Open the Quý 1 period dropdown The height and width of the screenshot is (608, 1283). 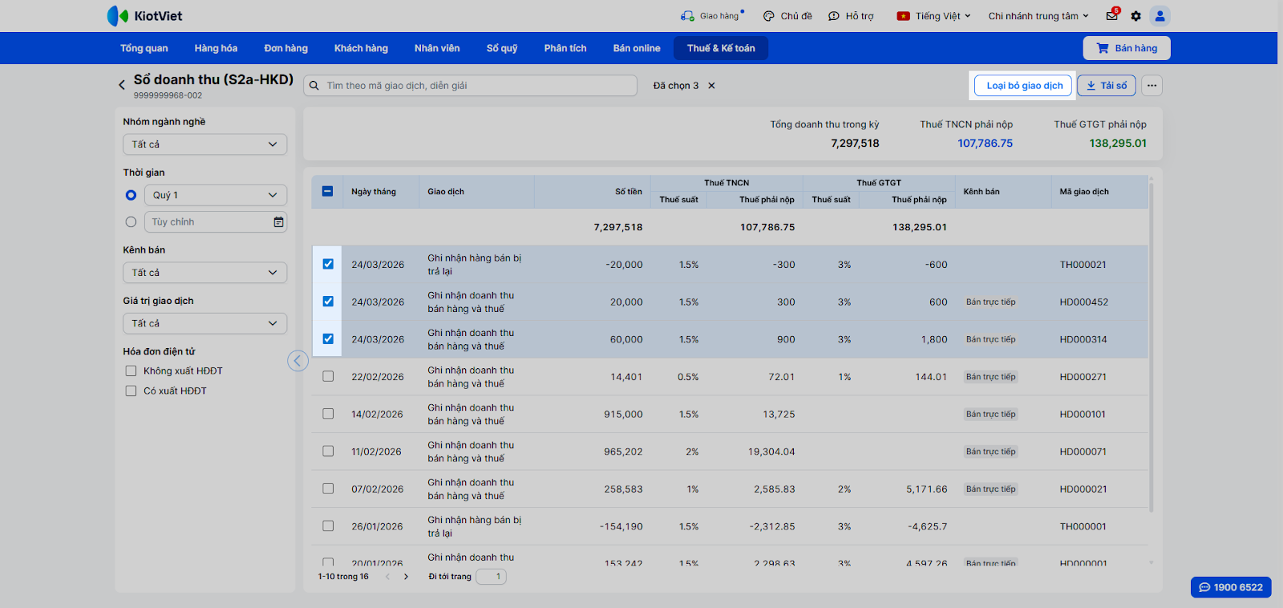click(215, 195)
